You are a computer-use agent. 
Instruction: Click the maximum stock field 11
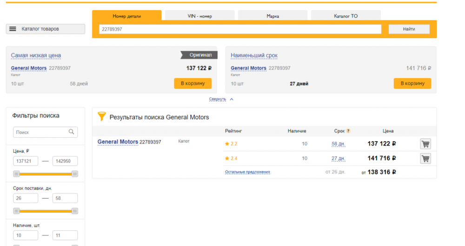(x=65, y=235)
